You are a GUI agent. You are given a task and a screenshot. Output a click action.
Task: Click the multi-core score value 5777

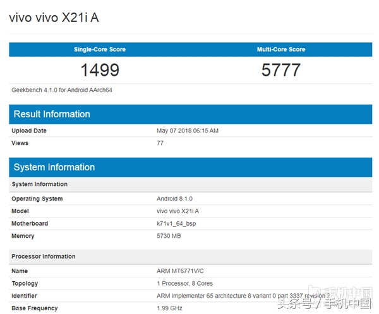[x=281, y=70]
